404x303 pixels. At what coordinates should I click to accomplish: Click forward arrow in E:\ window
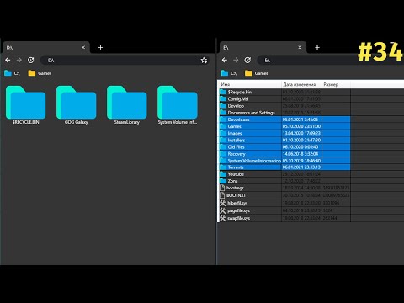236,60
